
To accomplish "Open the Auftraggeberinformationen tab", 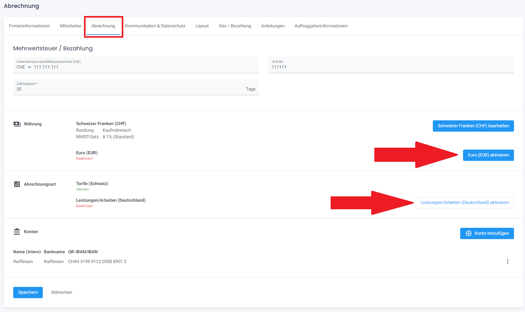I will click(x=321, y=26).
